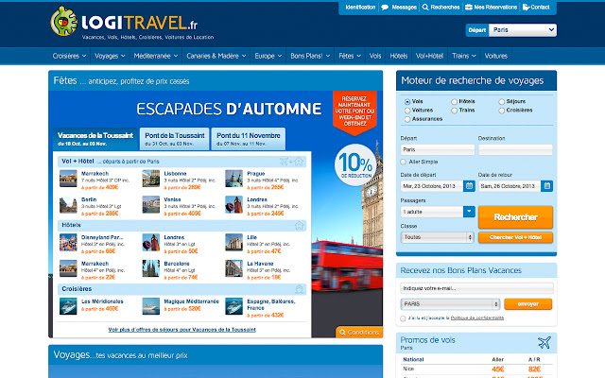Open La Havane hotel thumbnail

233,268
